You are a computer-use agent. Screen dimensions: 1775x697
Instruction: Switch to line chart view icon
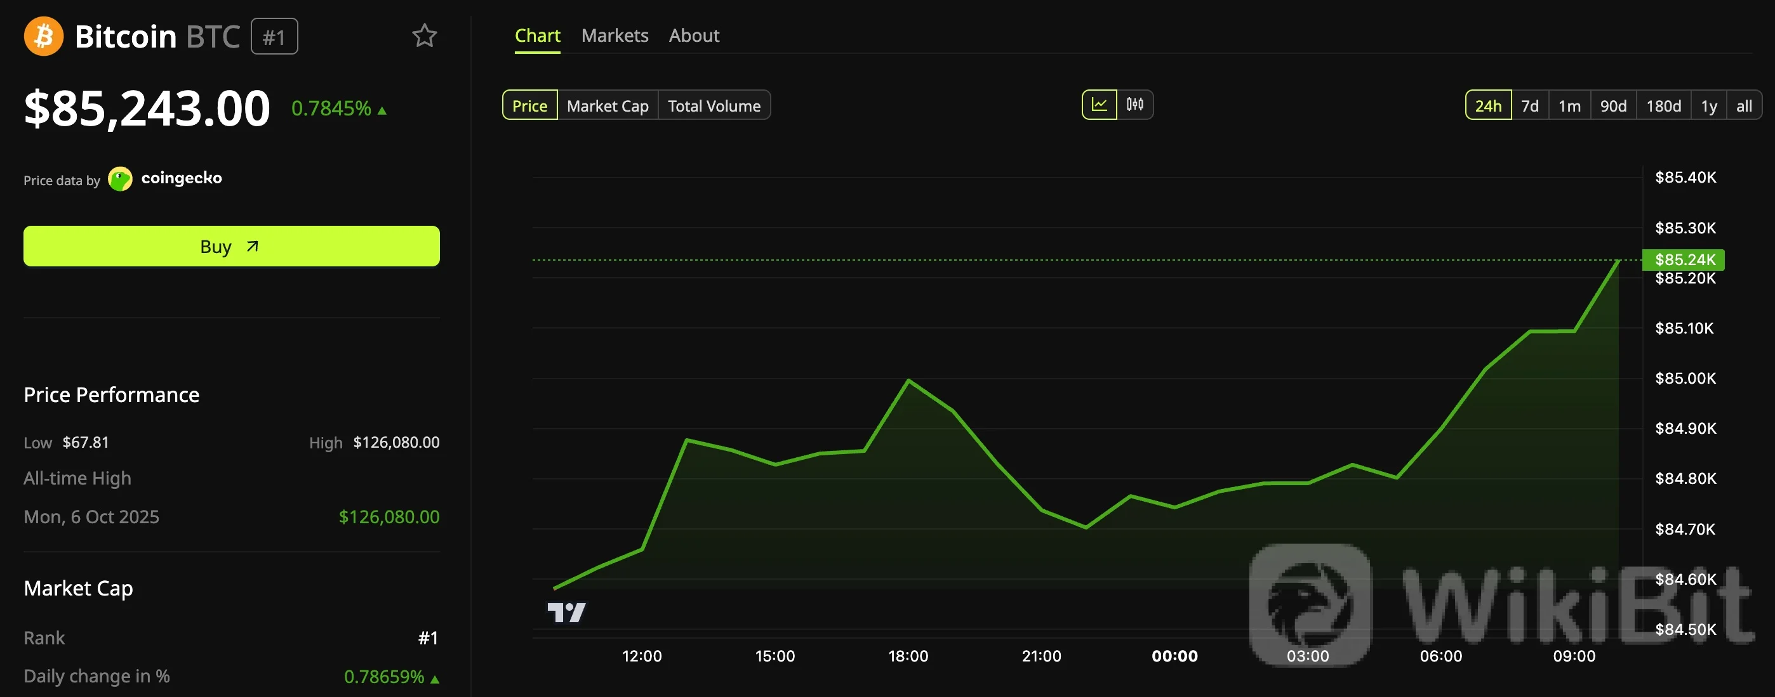(1099, 105)
